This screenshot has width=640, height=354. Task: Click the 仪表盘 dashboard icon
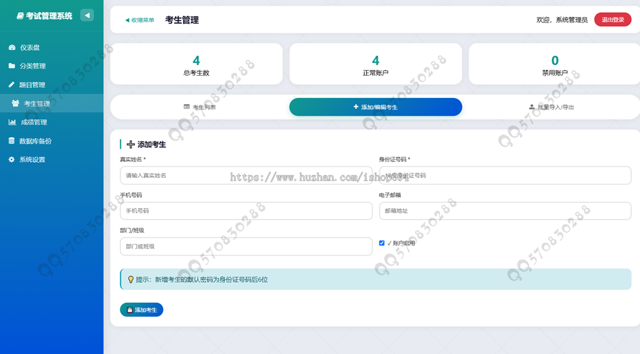[x=12, y=47]
